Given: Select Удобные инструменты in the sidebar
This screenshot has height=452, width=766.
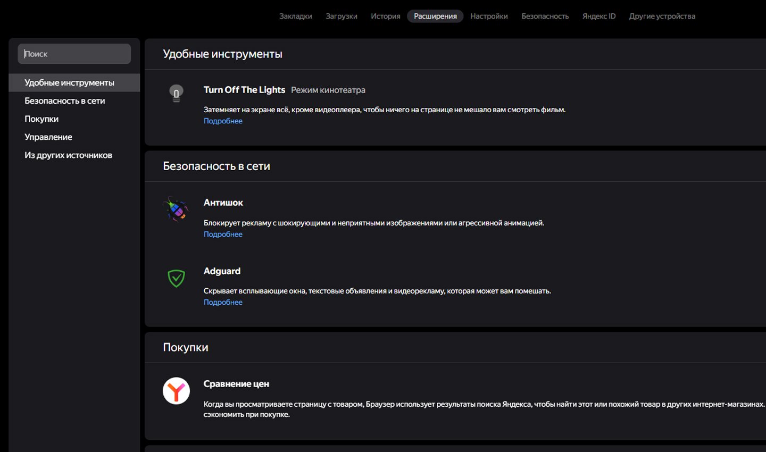Looking at the screenshot, I should pos(74,82).
